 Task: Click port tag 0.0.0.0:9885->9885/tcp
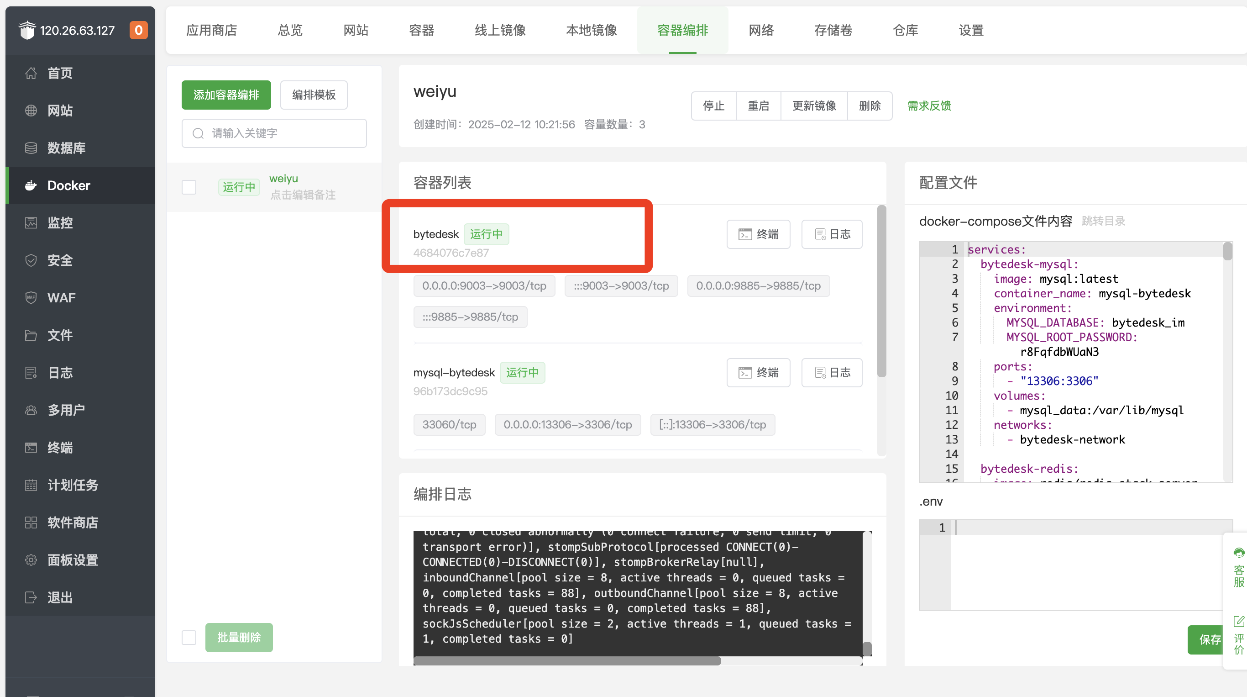coord(758,286)
